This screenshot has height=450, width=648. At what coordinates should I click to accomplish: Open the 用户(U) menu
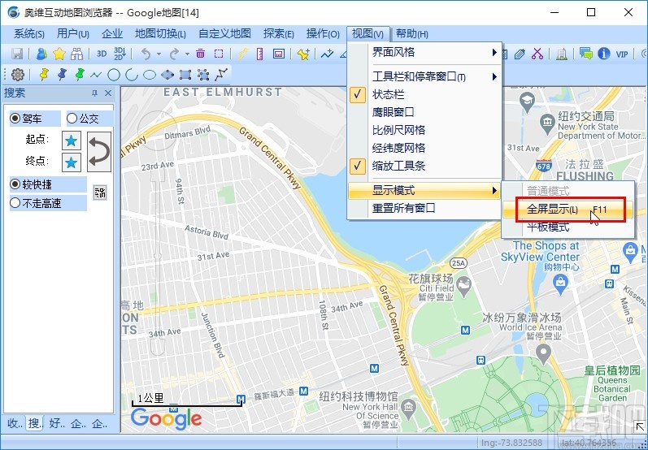tap(72, 34)
